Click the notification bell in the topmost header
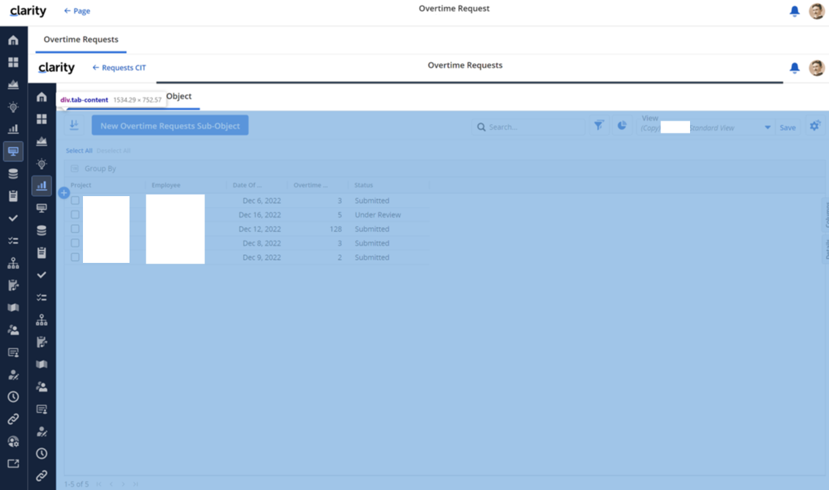The height and width of the screenshot is (490, 829). 795,11
